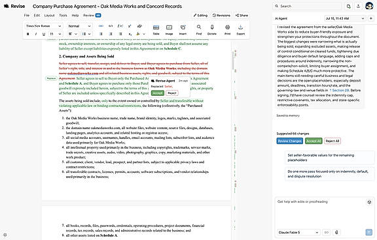The height and width of the screenshot is (240, 377).
Task: Click the Reject All button
Action: pyautogui.click(x=332, y=141)
